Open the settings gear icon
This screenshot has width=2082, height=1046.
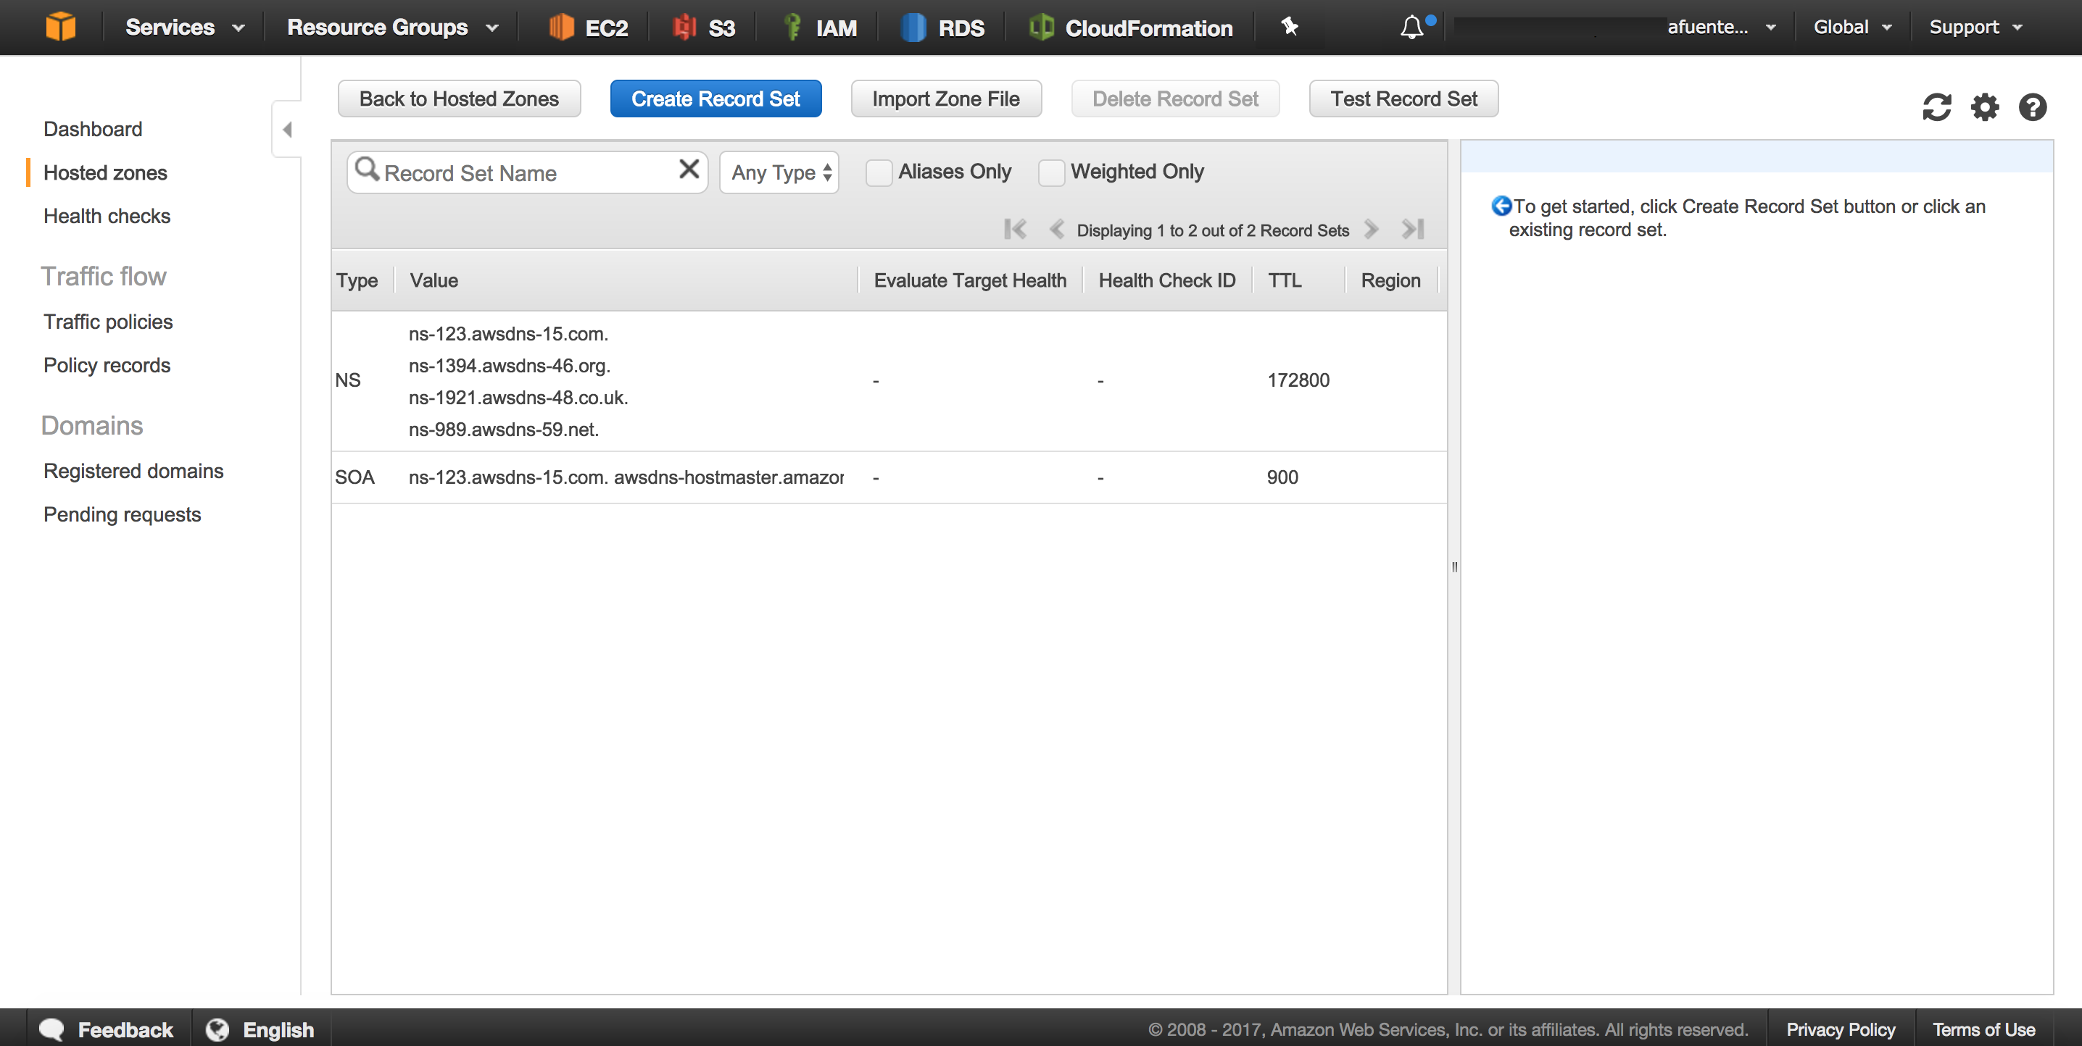(1984, 106)
